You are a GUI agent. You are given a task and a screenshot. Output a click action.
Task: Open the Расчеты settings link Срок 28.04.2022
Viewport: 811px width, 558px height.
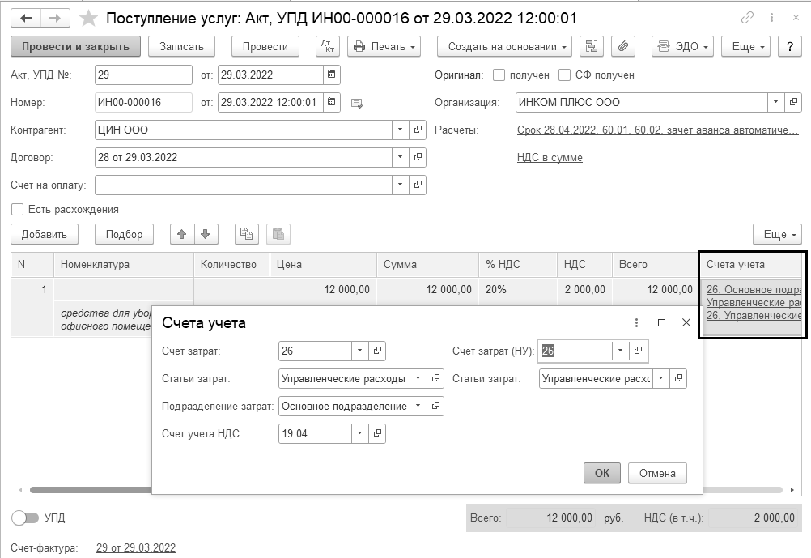657,130
